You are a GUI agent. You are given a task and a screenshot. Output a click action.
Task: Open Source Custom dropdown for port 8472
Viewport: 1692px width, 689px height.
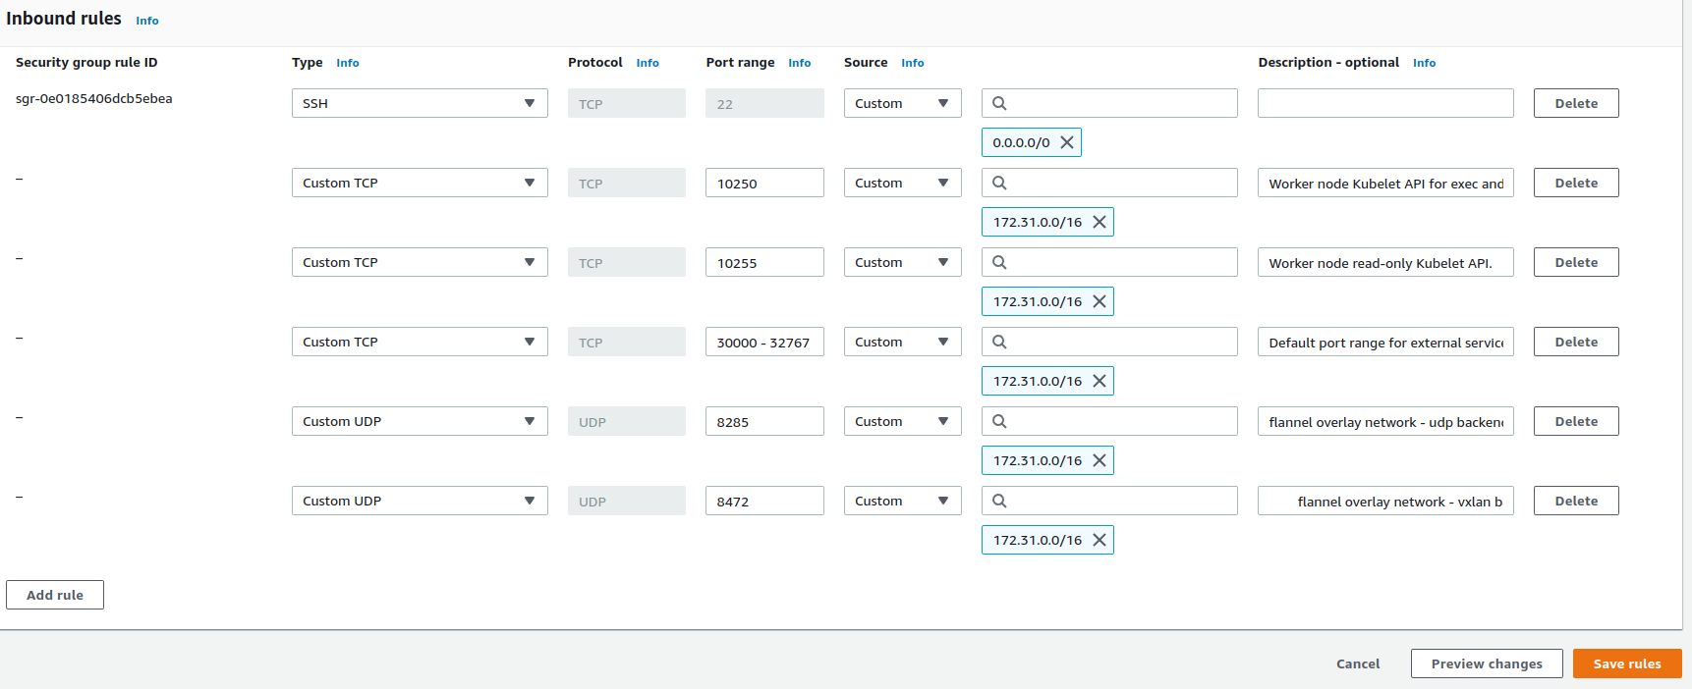click(x=902, y=501)
